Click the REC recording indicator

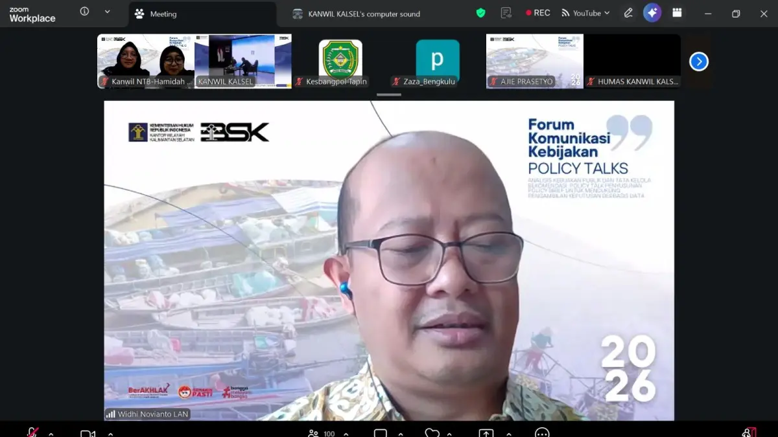coord(538,13)
